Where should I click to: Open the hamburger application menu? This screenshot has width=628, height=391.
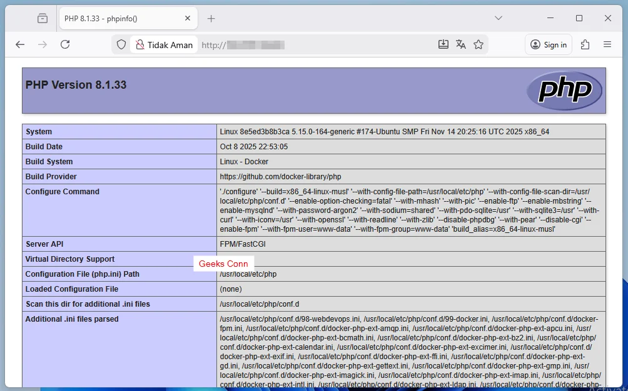tap(607, 44)
